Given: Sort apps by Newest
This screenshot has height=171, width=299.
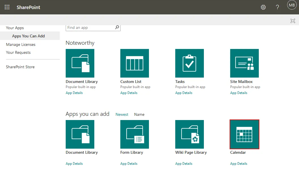Looking at the screenshot, I should click(122, 114).
